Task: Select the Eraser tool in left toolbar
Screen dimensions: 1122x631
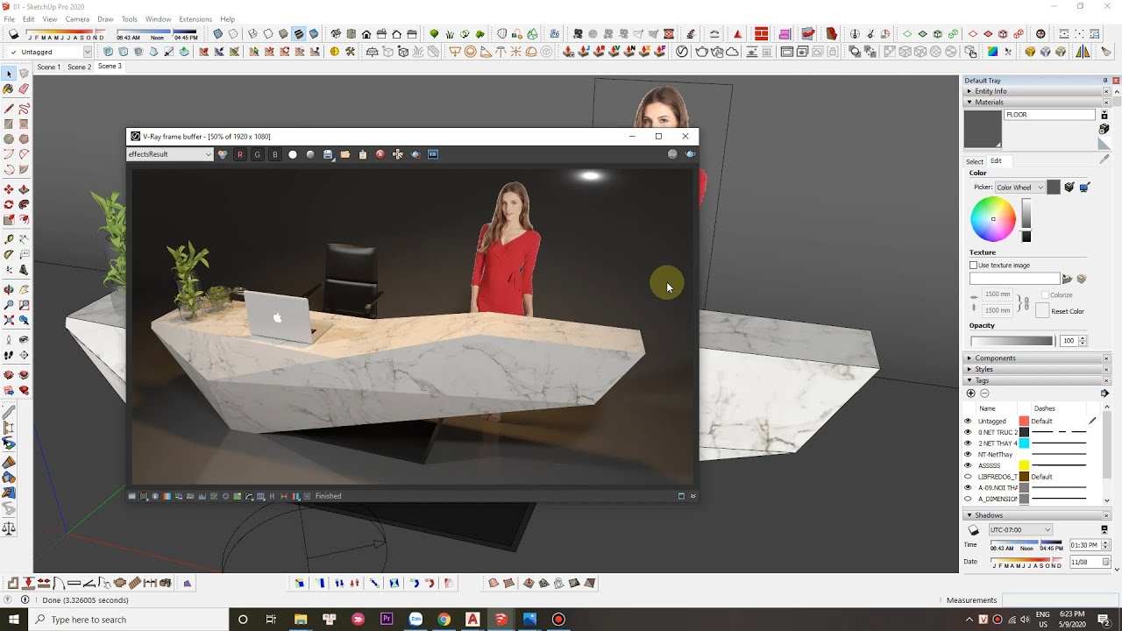Action: (x=24, y=89)
